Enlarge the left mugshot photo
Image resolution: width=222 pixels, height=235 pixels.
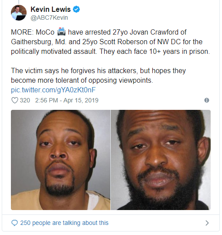[61, 160]
